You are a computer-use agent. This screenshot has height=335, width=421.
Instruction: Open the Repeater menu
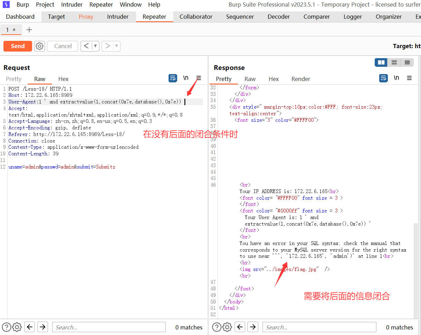tap(101, 4)
